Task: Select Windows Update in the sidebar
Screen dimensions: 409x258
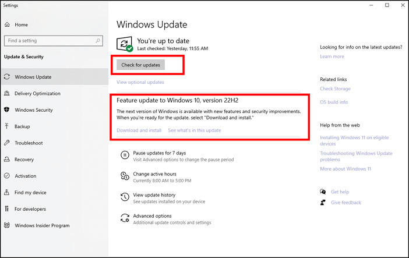Action: (54, 77)
